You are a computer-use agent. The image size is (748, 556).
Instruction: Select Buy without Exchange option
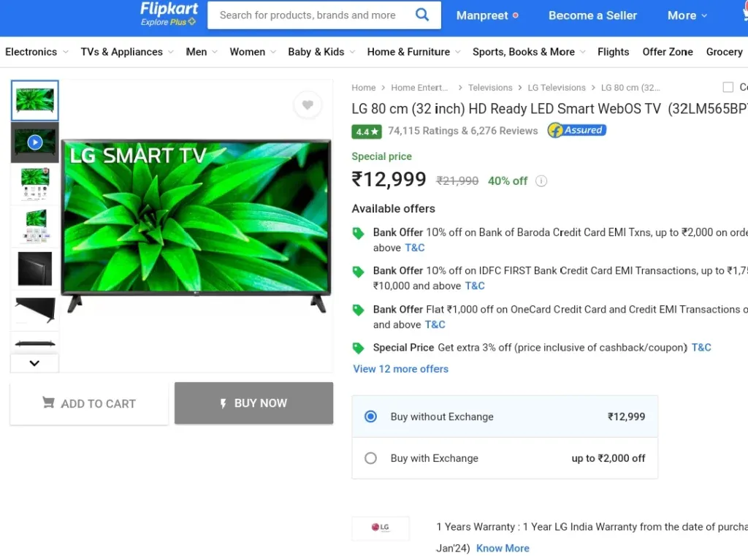[505, 416]
